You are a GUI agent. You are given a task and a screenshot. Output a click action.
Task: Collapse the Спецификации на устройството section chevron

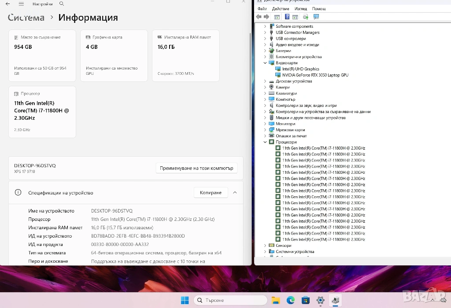click(235, 193)
